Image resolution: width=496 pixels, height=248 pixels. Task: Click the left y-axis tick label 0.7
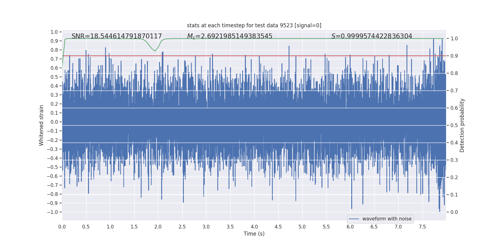point(54,59)
